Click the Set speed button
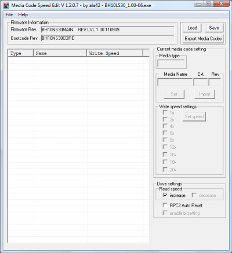This screenshot has width=232, height=253. [x=194, y=116]
